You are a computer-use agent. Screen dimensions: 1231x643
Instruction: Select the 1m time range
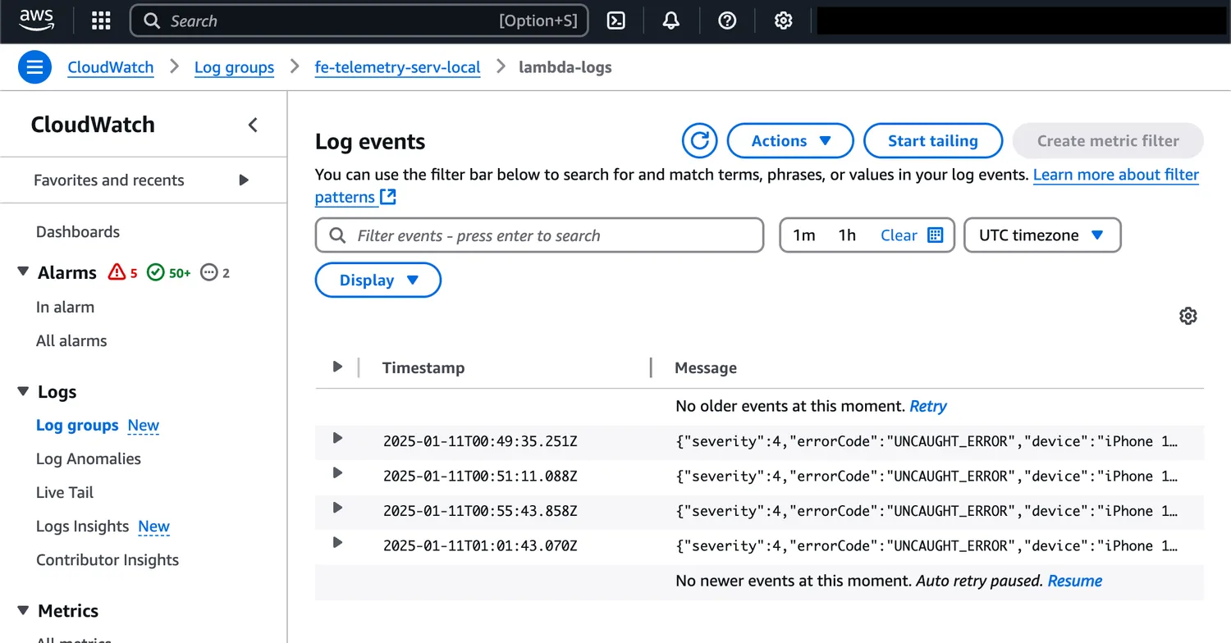(804, 235)
